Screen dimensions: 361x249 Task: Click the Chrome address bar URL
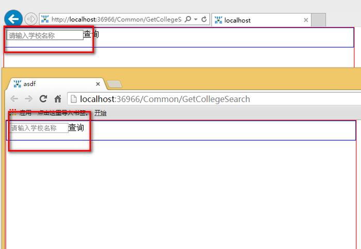click(165, 99)
